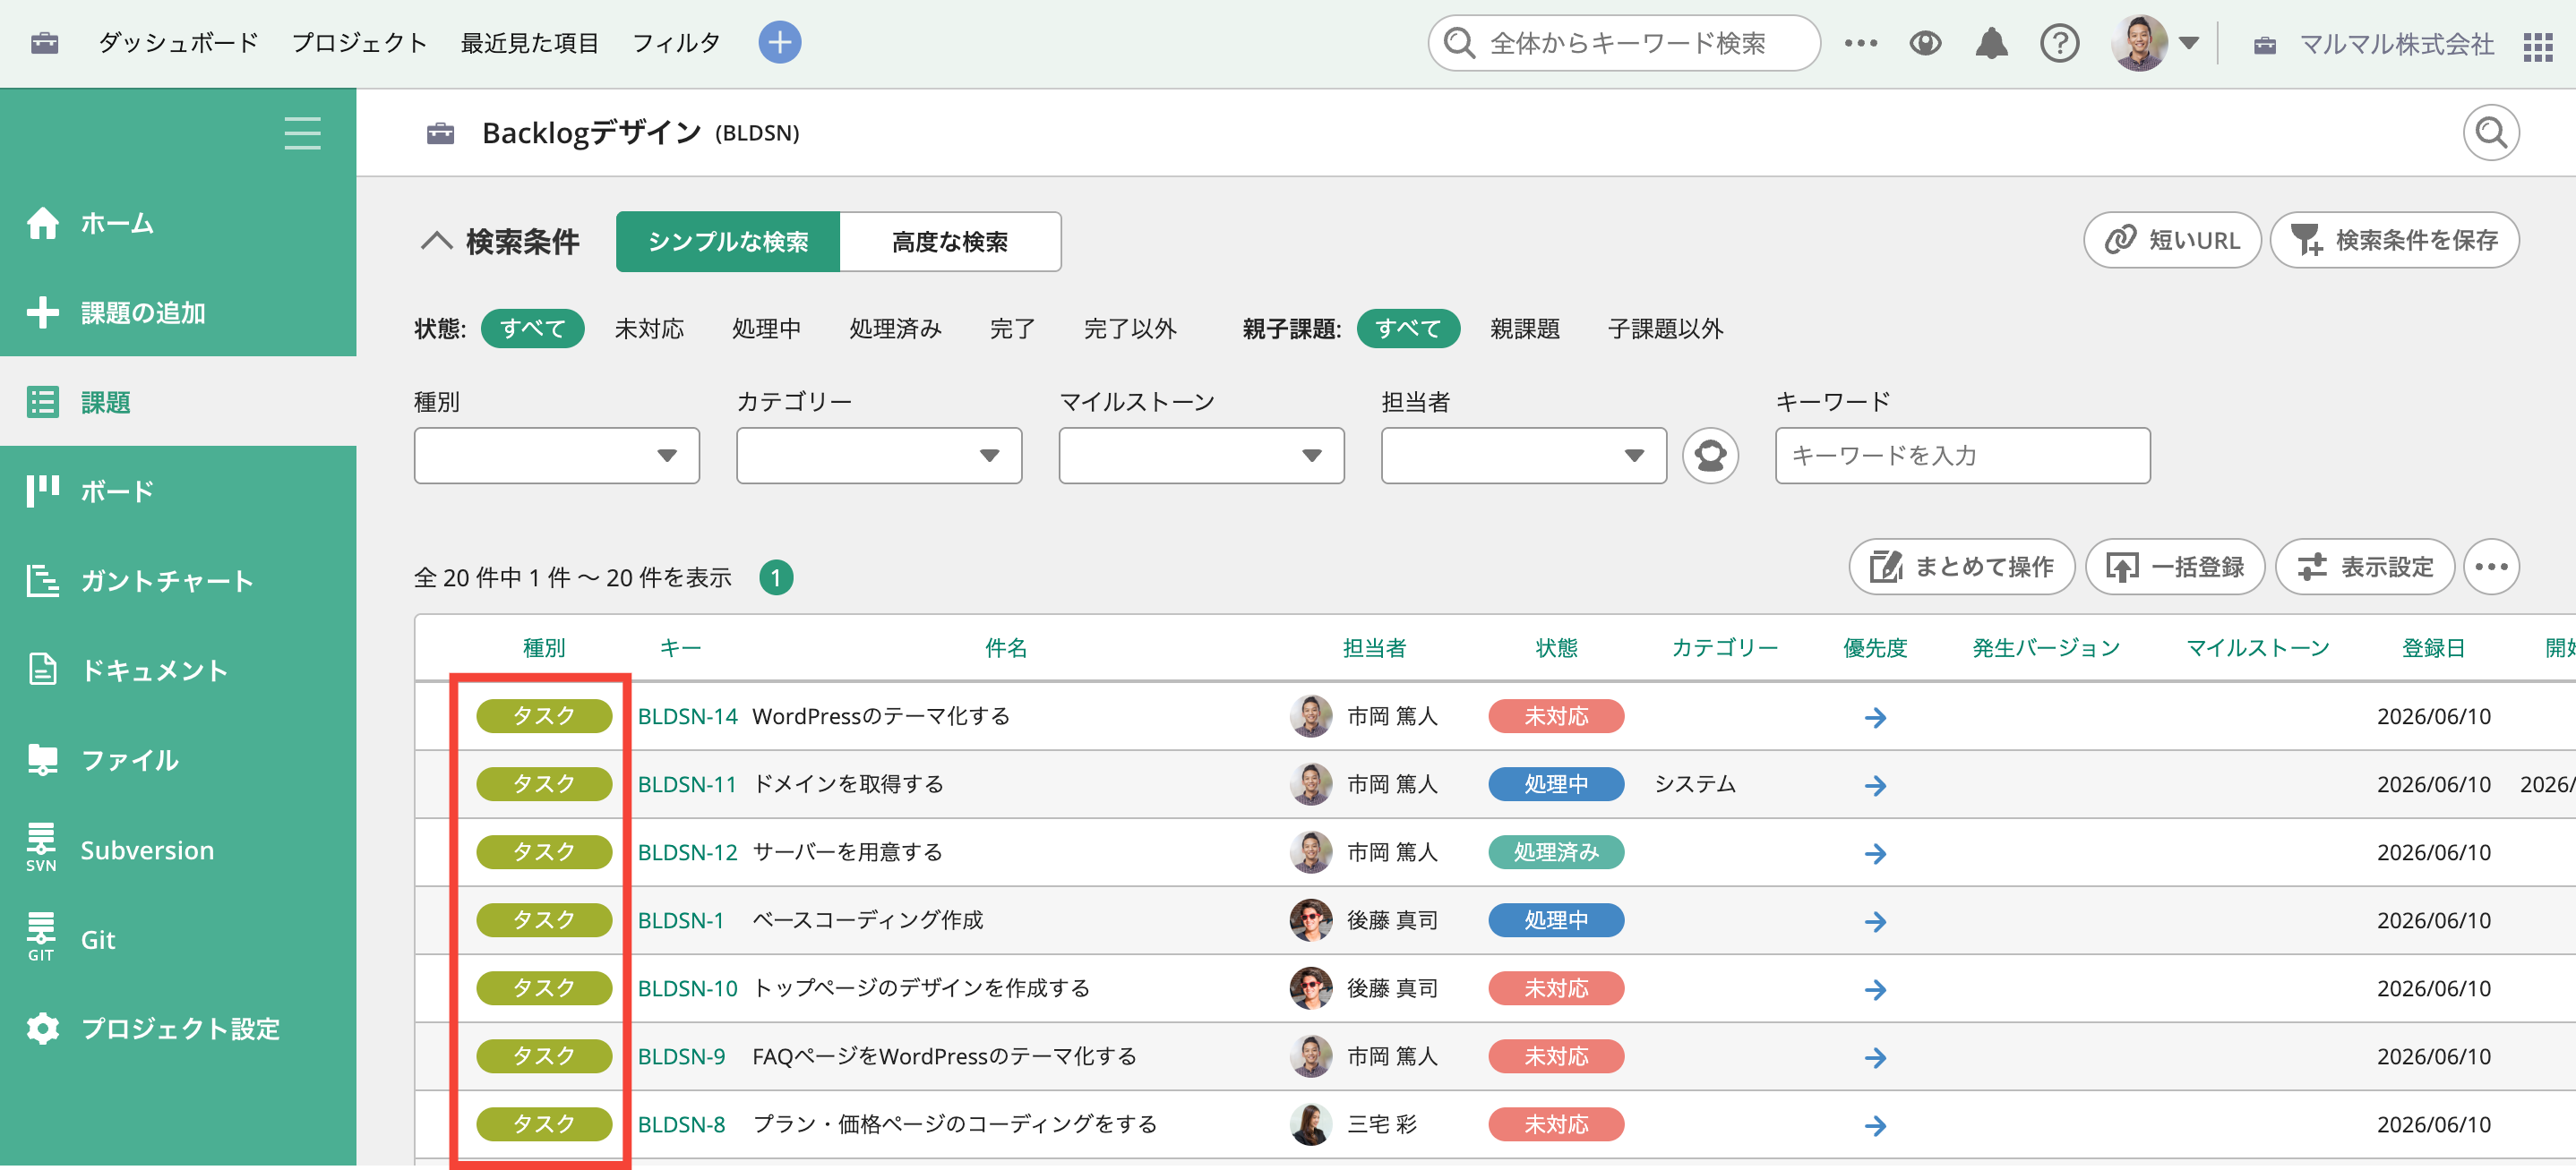Image resolution: width=2576 pixels, height=1170 pixels.
Task: Open Git in the sidebar
Action: tap(178, 939)
